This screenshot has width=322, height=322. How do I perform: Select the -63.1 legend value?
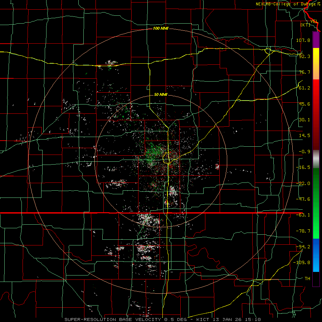303,215
